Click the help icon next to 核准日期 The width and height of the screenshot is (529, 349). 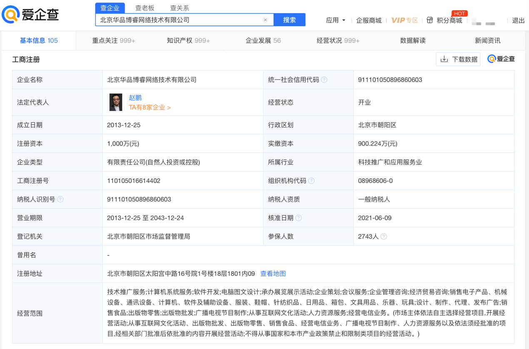pyautogui.click(x=299, y=218)
